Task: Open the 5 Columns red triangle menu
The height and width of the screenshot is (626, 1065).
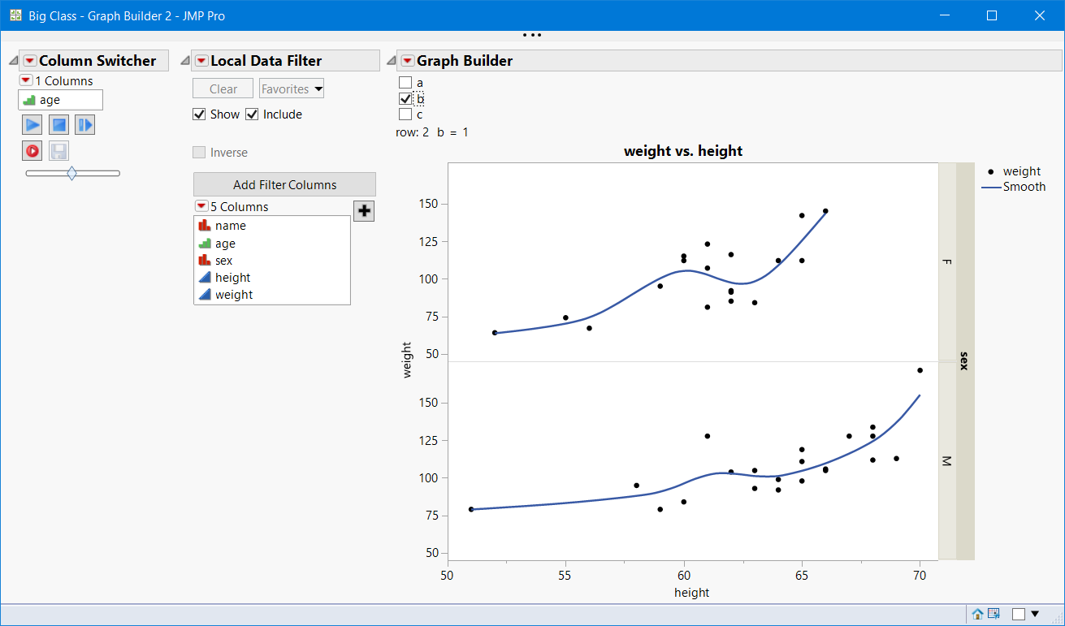Action: pos(200,205)
